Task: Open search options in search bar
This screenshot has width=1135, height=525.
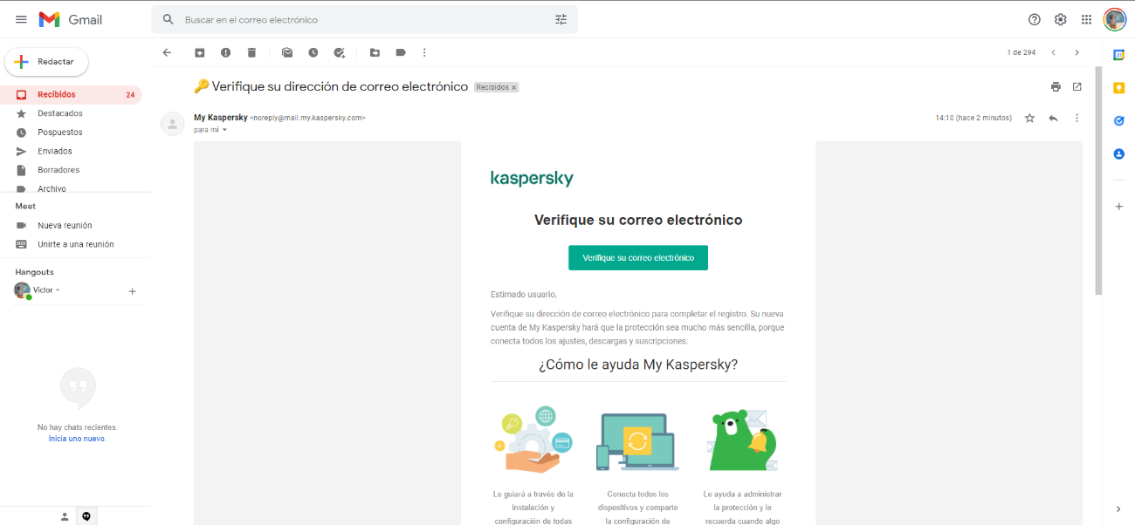Action: tap(561, 19)
